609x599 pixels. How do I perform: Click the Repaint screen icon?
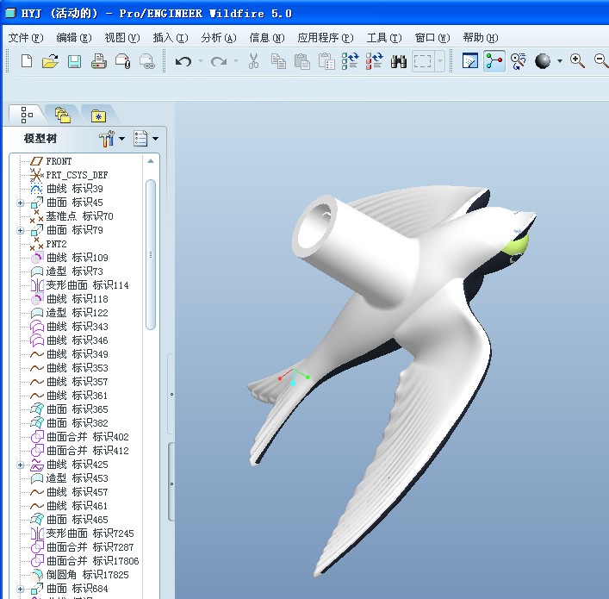pyautogui.click(x=470, y=61)
